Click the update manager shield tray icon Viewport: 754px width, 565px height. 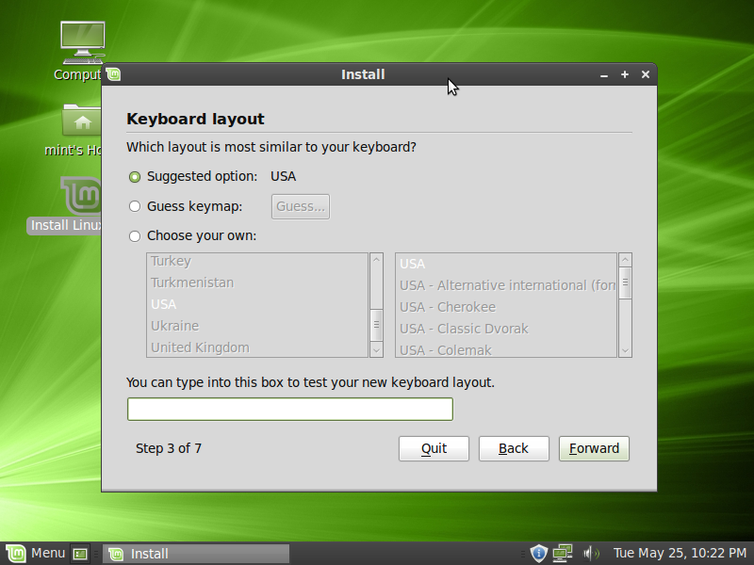tap(538, 553)
